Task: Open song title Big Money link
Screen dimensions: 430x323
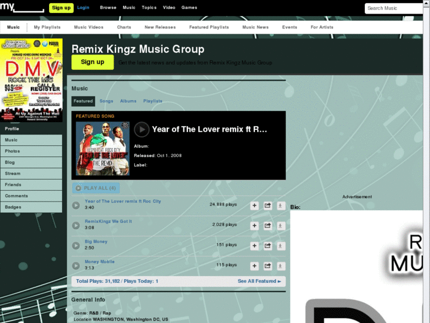Action: click(96, 242)
